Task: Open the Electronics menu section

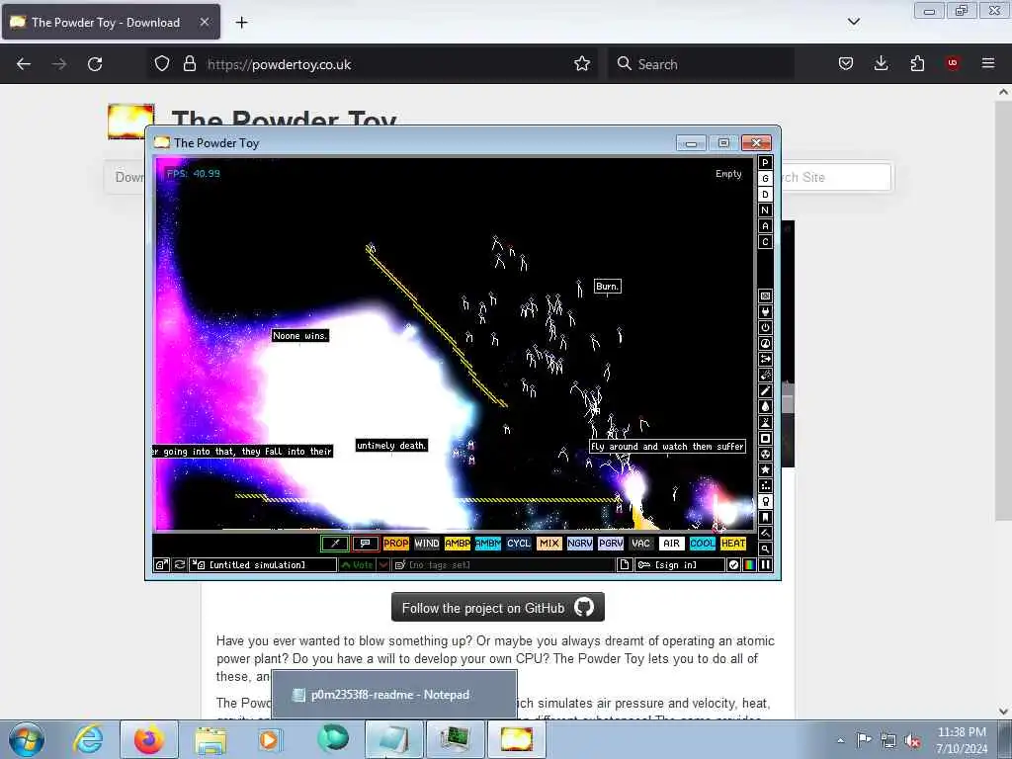Action: pyautogui.click(x=765, y=311)
